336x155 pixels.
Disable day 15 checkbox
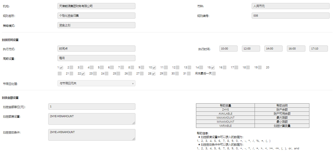(x=213, y=68)
